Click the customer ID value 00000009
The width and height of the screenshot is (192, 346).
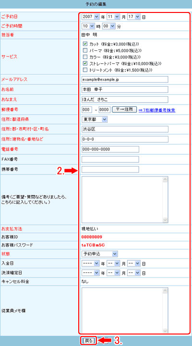tap(92, 237)
